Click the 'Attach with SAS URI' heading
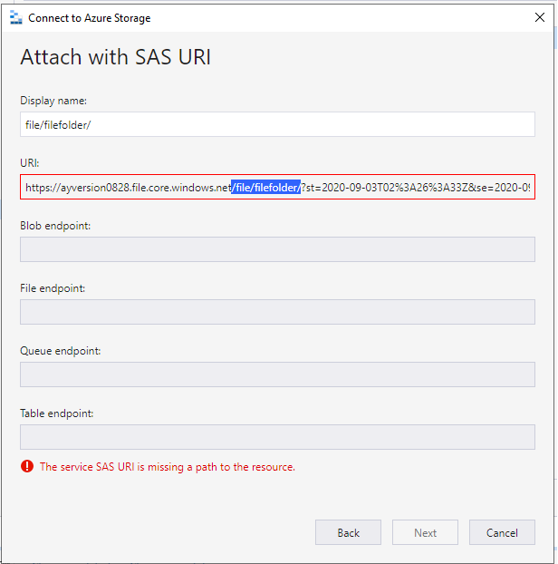This screenshot has width=558, height=564. (x=115, y=57)
